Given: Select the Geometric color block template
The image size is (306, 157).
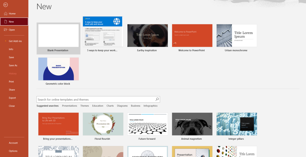Looking at the screenshot, I should [x=58, y=69].
